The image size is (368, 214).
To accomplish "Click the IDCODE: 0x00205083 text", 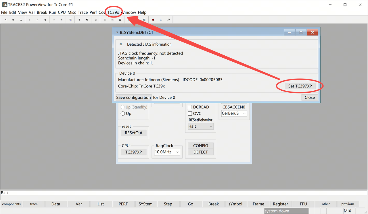I will click(202, 79).
